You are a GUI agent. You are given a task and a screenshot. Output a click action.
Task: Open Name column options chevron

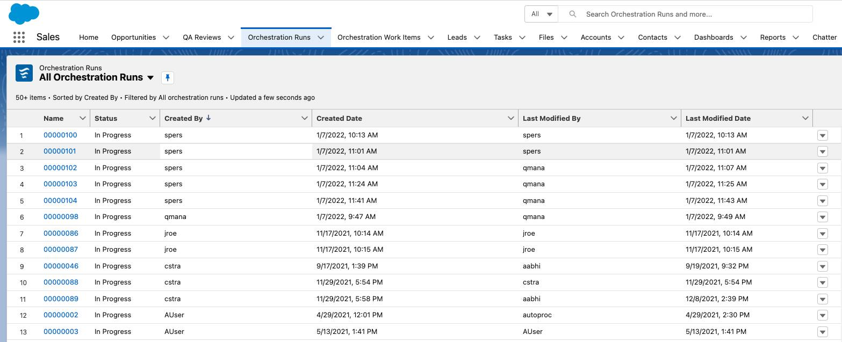[83, 118]
